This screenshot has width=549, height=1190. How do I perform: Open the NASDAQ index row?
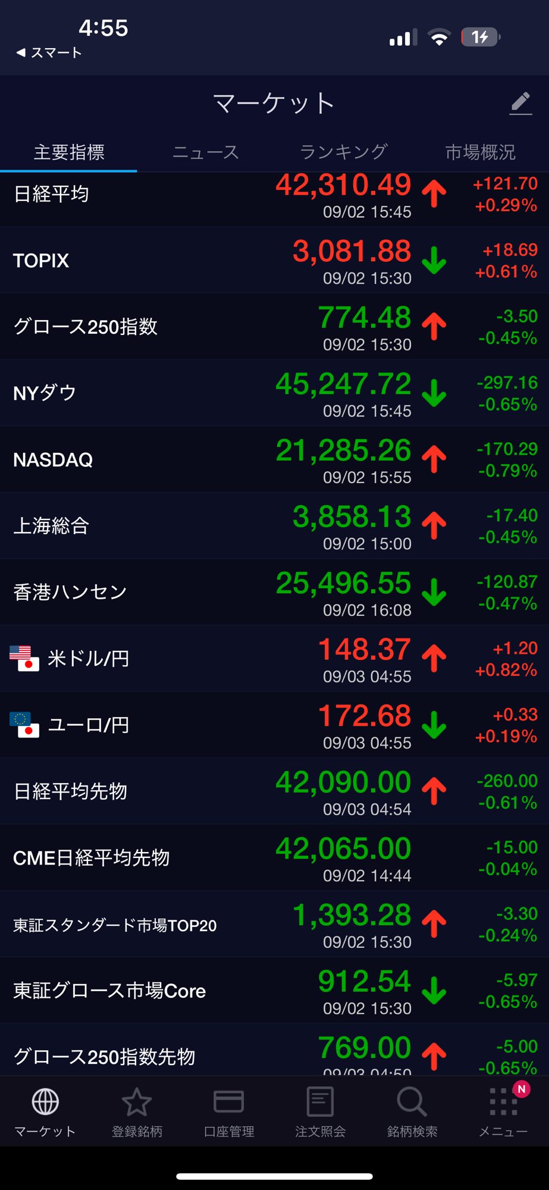274,459
